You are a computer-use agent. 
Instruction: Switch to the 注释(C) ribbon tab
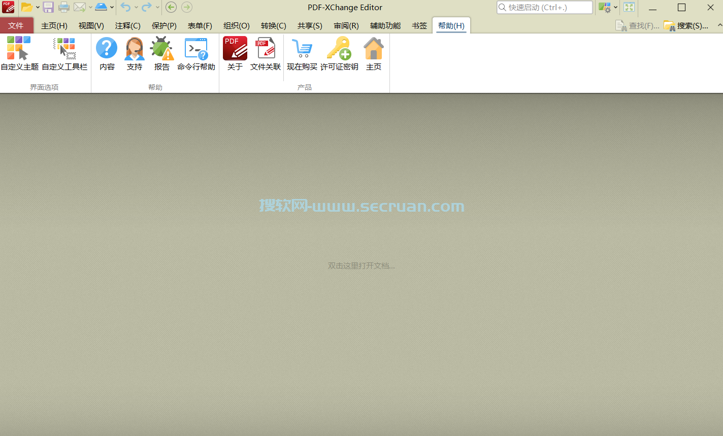coord(128,26)
